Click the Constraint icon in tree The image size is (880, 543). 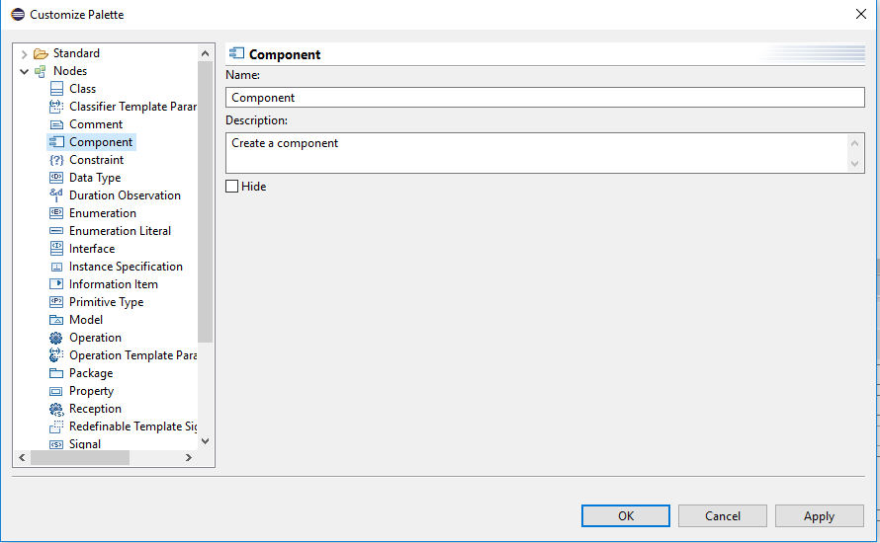click(56, 160)
